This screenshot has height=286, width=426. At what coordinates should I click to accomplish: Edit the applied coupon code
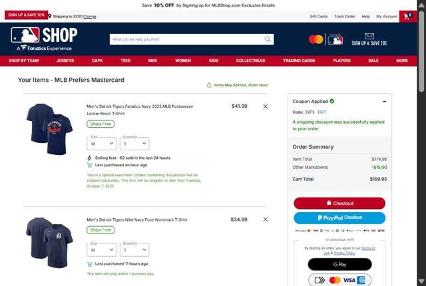tap(322, 112)
